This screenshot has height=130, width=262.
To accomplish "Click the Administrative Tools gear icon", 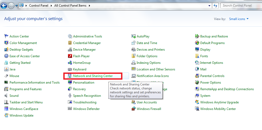I will (x=70, y=36).
